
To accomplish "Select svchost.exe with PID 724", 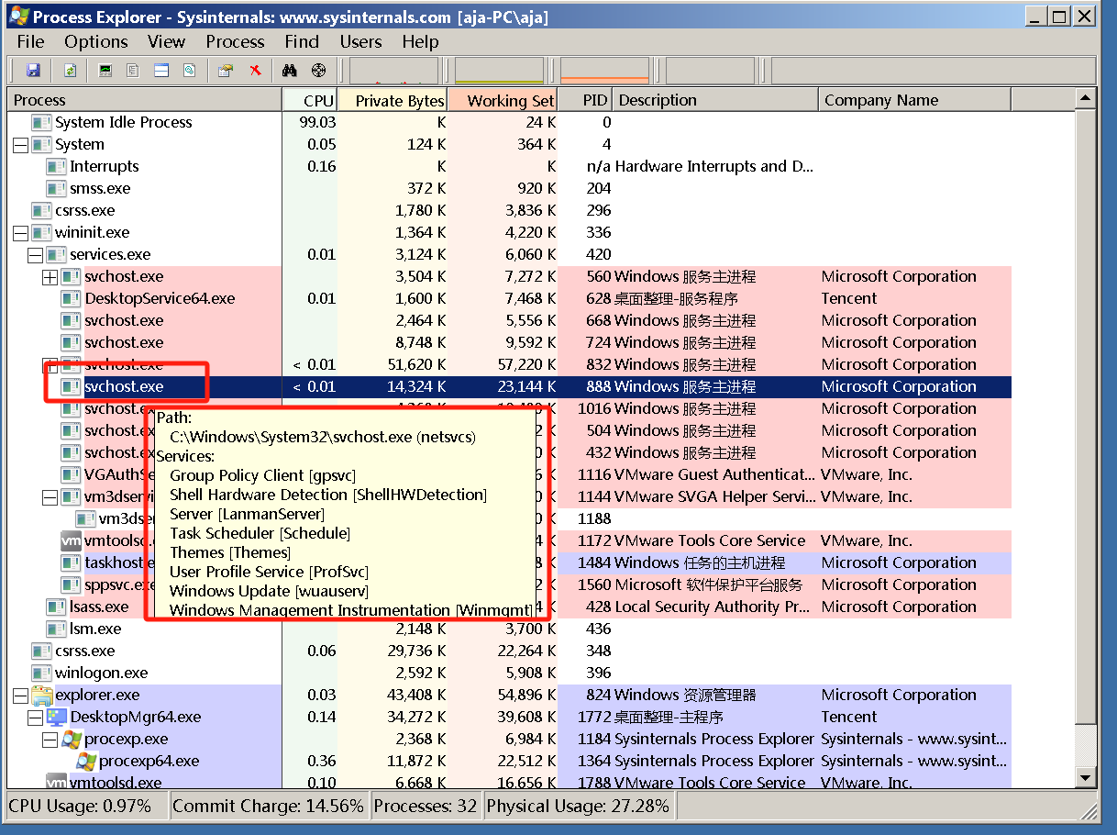I will [x=509, y=342].
